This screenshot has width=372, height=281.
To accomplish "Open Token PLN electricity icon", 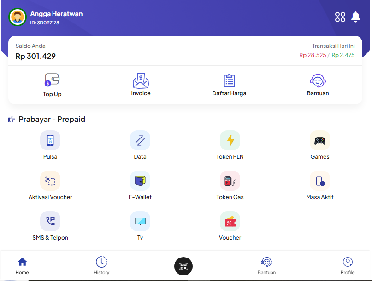I will (230, 140).
